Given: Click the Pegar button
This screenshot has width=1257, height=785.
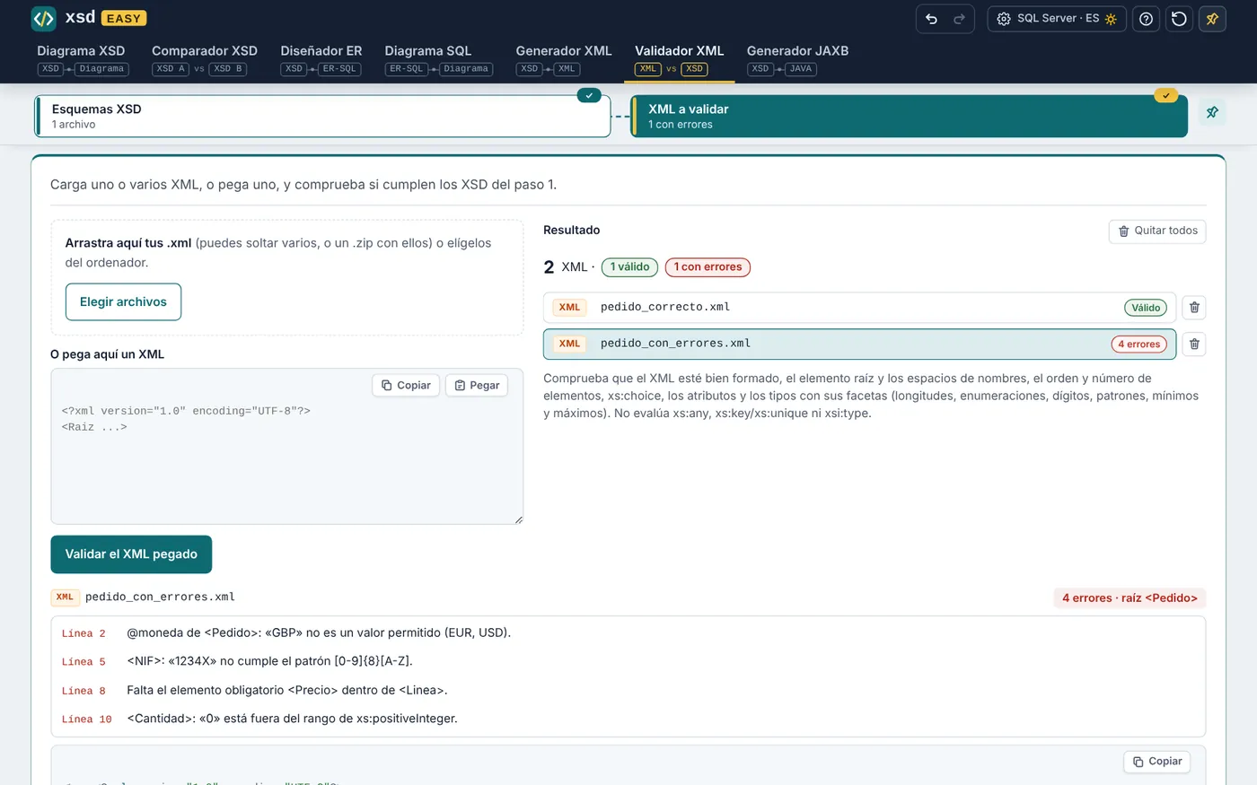Looking at the screenshot, I should (x=477, y=386).
